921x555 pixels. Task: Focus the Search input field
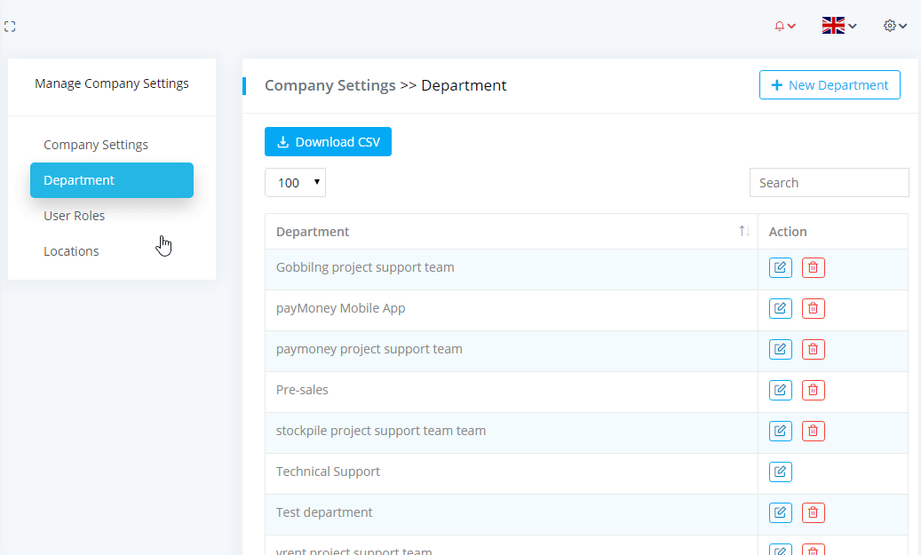click(x=829, y=183)
